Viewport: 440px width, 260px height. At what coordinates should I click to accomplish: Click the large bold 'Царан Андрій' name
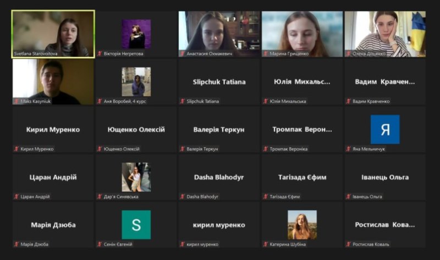coord(53,177)
